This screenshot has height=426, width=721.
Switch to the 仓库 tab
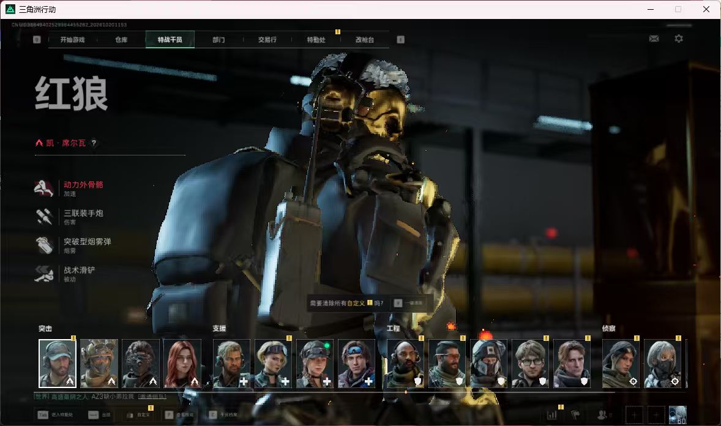click(121, 40)
